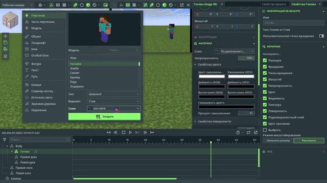The image size is (327, 183).
Task: Select Правая рука in timeline tree
Action: coord(29,157)
